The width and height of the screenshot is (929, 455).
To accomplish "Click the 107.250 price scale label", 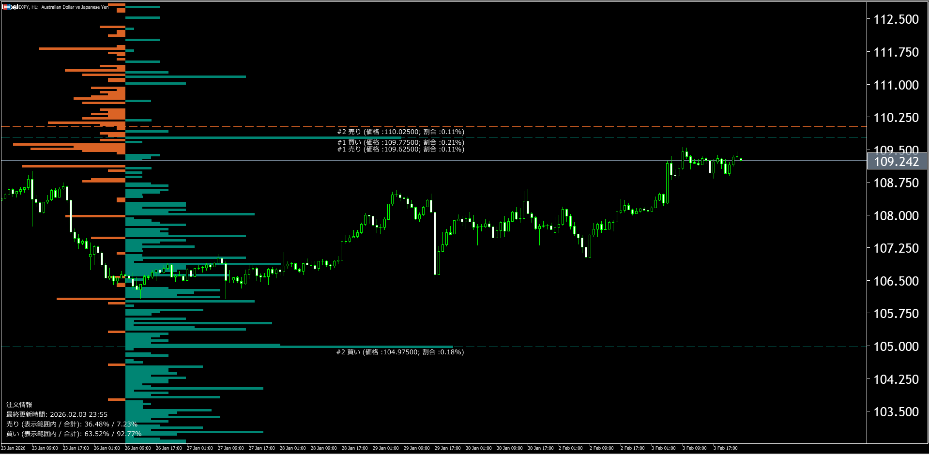I will [896, 248].
